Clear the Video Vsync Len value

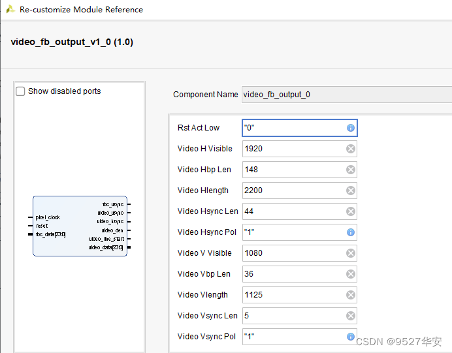pos(351,316)
